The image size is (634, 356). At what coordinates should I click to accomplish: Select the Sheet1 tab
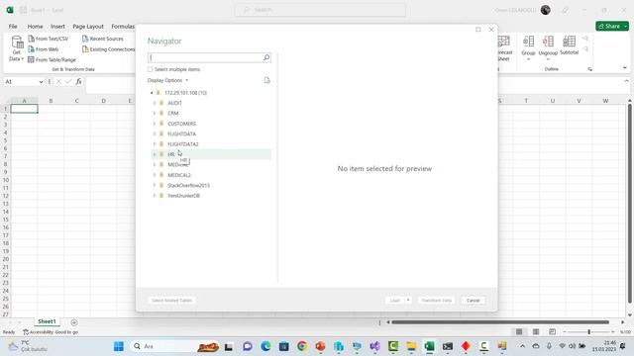click(47, 321)
